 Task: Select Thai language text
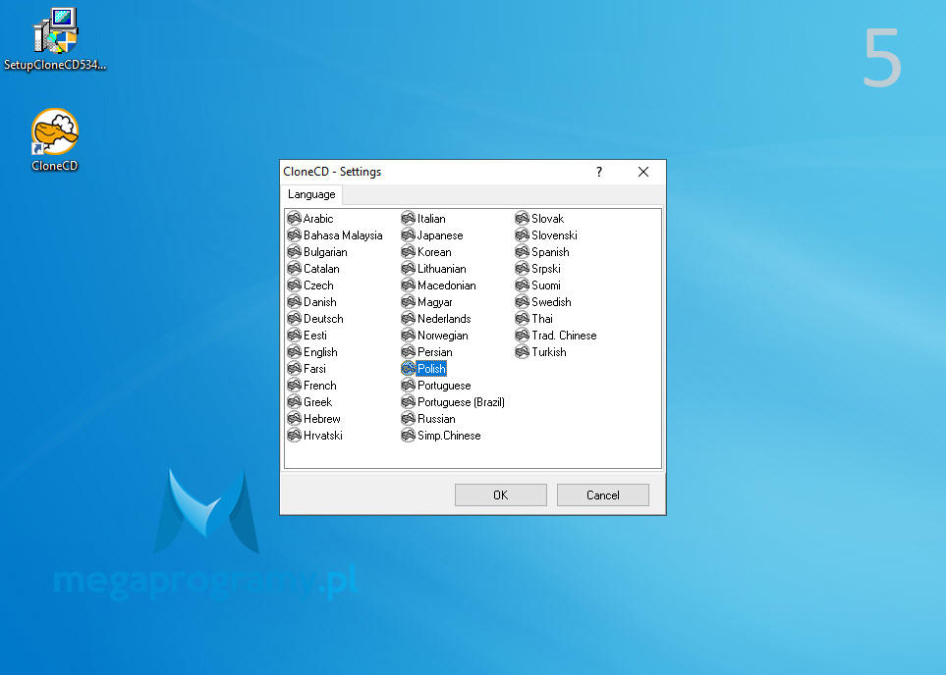coord(542,319)
